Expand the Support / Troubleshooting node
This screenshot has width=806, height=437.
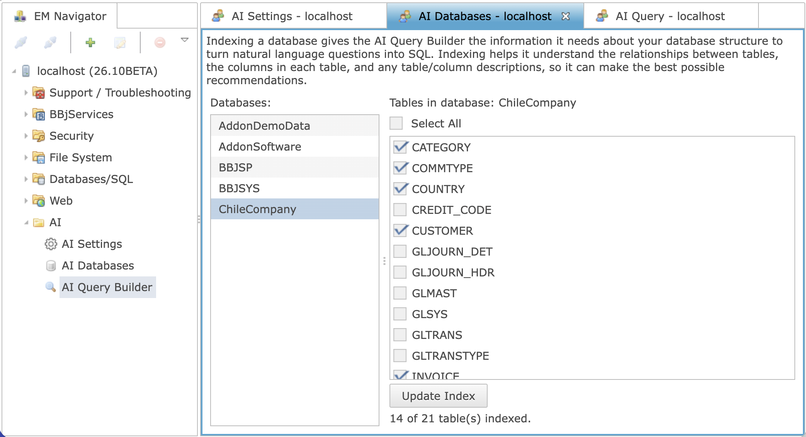coord(26,93)
